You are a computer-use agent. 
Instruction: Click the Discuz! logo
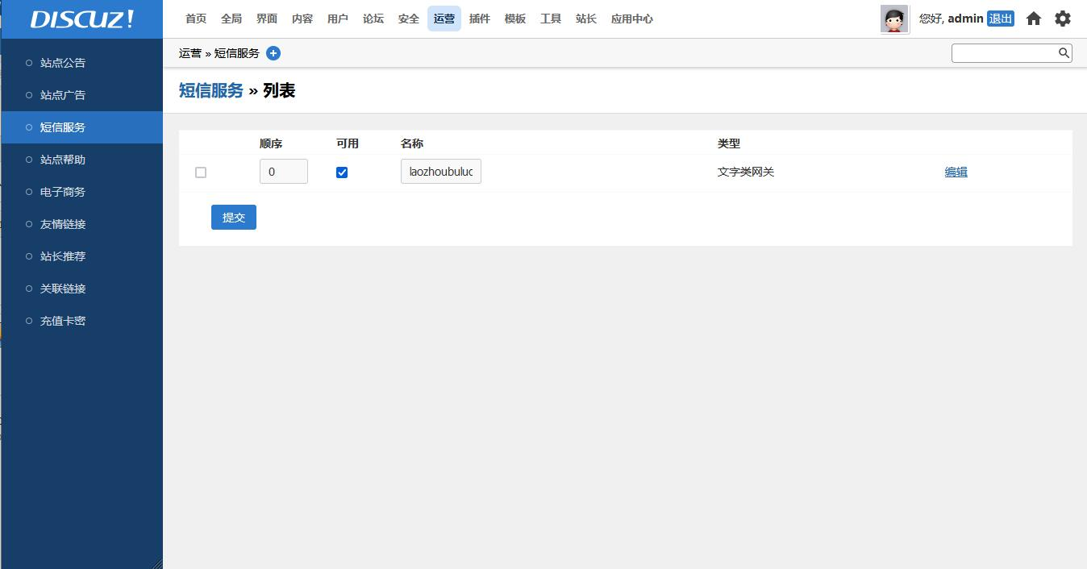tap(80, 19)
